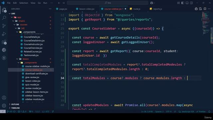Open the Edit menu
Image resolution: width=213 pixels, height=120 pixels.
tap(15, 3)
